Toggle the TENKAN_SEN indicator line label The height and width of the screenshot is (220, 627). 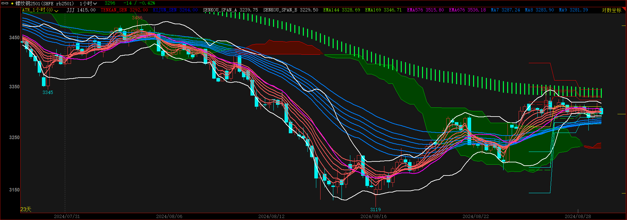124,10
